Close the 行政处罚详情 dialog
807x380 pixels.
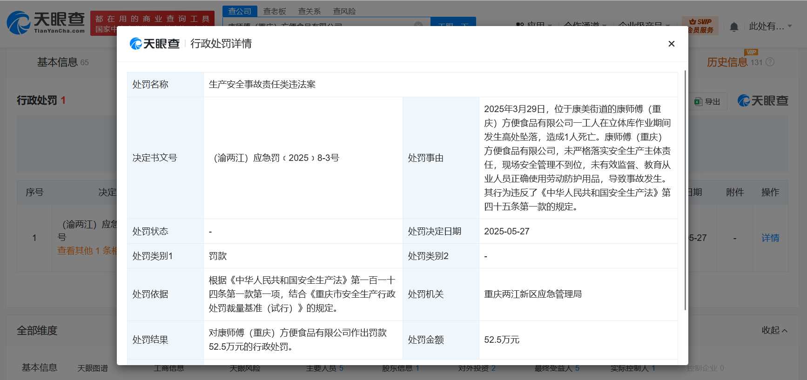(x=671, y=44)
